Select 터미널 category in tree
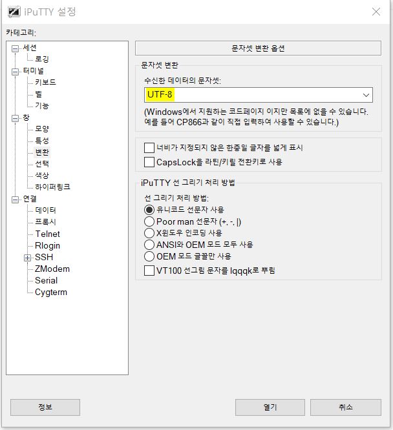393x430 pixels. [x=33, y=71]
